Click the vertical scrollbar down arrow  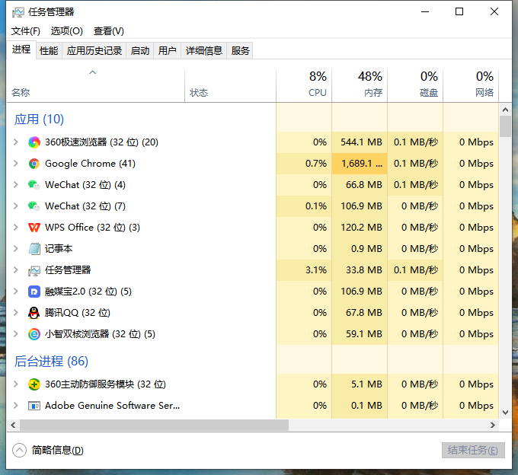coord(505,412)
